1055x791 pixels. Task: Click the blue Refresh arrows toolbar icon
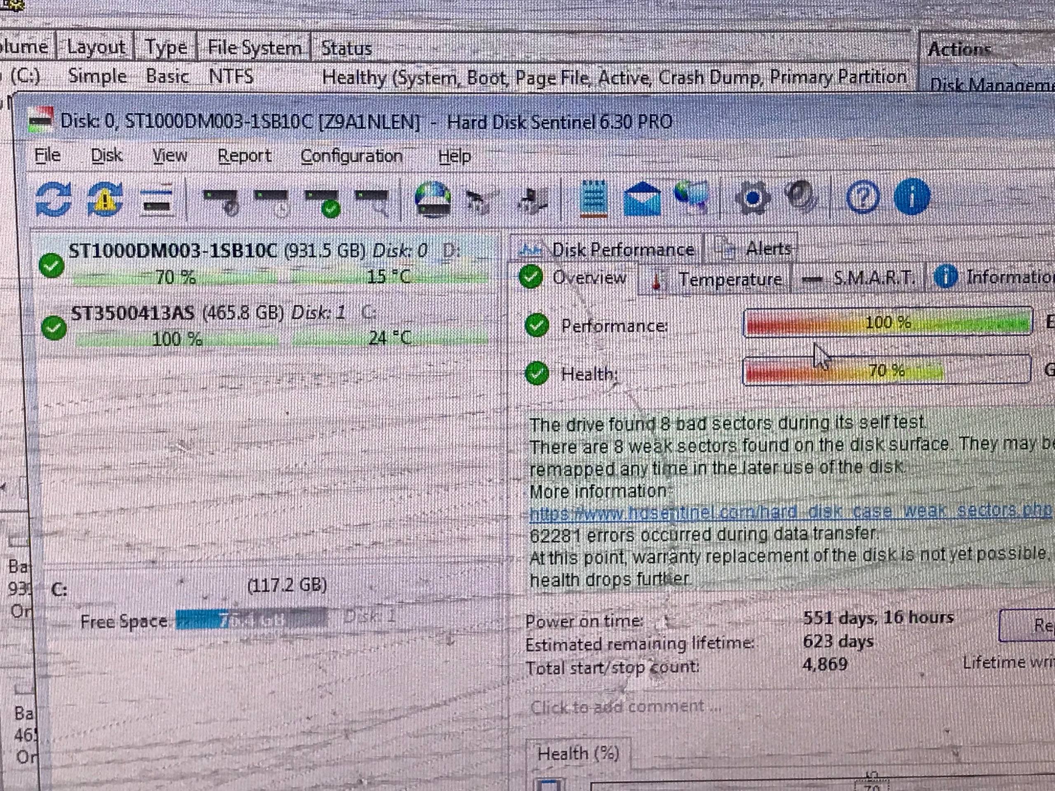[x=54, y=199]
